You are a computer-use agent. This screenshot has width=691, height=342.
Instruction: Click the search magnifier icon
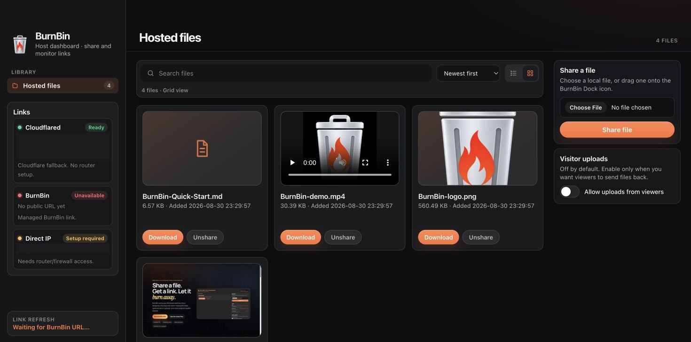[151, 73]
